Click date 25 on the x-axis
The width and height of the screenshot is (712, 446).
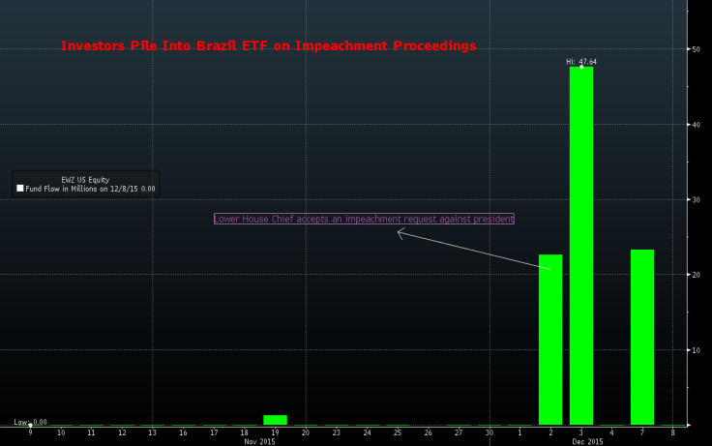[398, 431]
